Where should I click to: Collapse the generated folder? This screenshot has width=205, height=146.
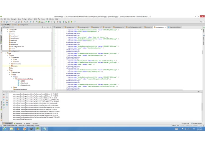(9, 57)
